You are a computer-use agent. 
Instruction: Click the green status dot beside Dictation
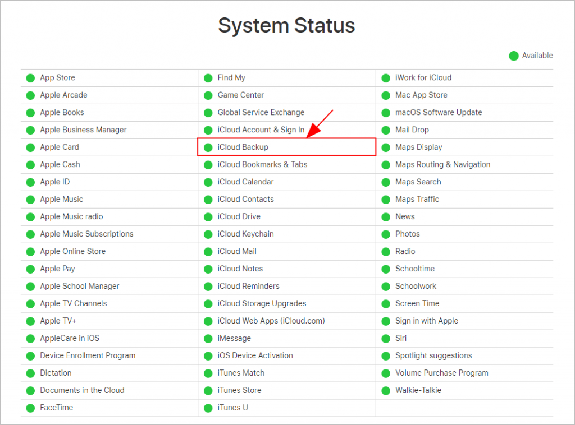pyautogui.click(x=30, y=373)
